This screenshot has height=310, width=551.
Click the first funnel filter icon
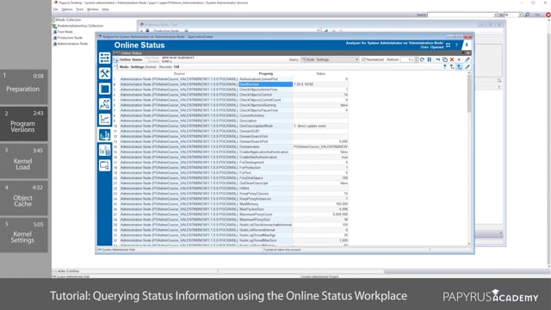click(445, 66)
